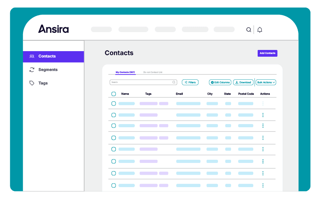Viewport: 318px width, 199px height.
Task: Click the gear icon on Edit Columns
Action: pyautogui.click(x=212, y=82)
